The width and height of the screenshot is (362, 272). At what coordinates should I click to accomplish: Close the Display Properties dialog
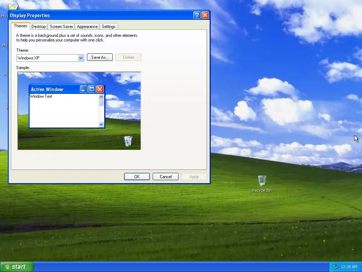click(x=205, y=15)
